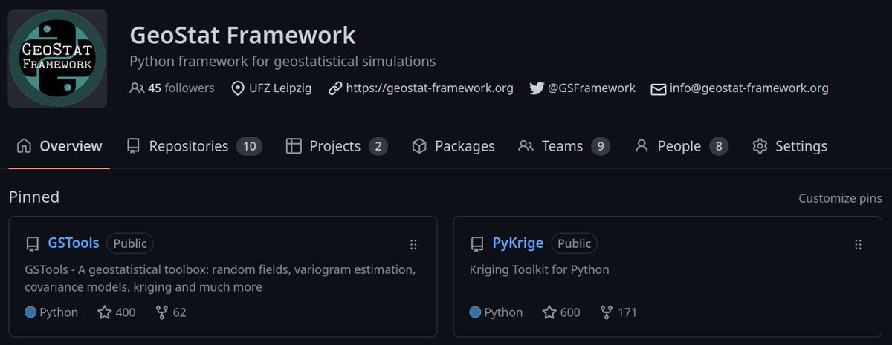Image resolution: width=892 pixels, height=345 pixels.
Task: Click the PyKrige fork icon
Action: pos(607,312)
